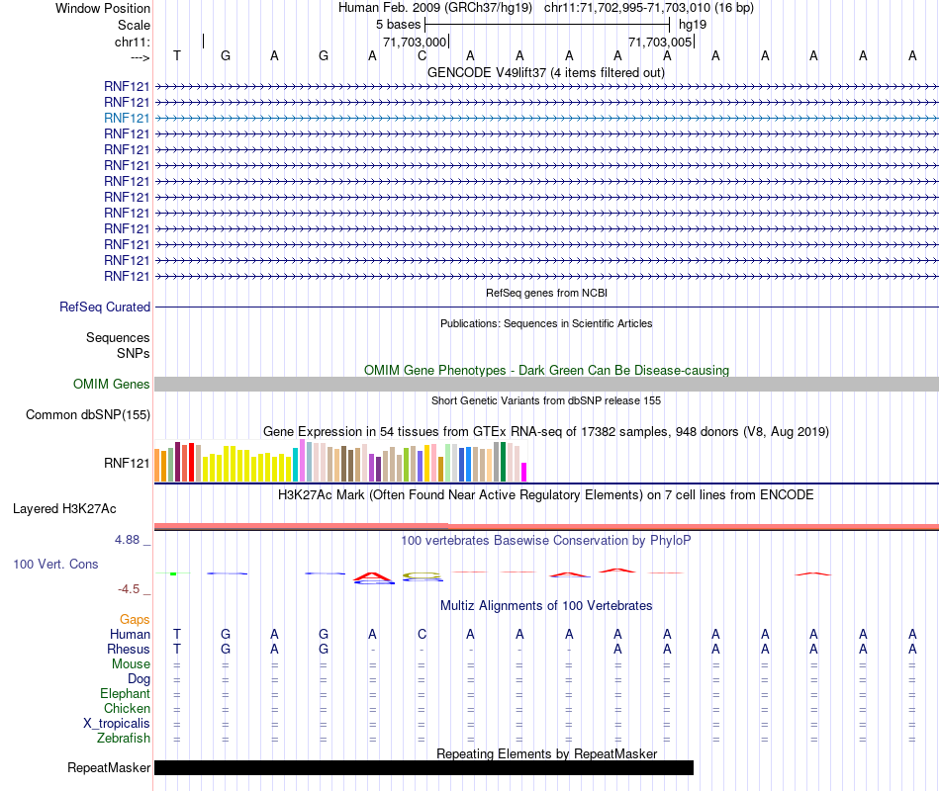Viewport: 940px width, 791px height.
Task: Click the RepeatMasker track label
Action: pos(109,767)
